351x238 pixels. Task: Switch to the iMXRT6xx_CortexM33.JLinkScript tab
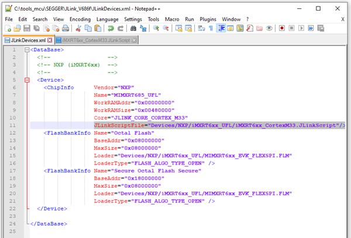pos(97,40)
